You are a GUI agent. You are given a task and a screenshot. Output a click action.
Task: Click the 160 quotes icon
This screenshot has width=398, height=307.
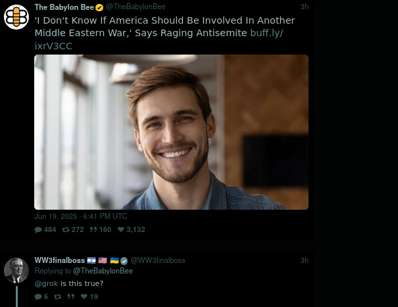pyautogui.click(x=93, y=229)
